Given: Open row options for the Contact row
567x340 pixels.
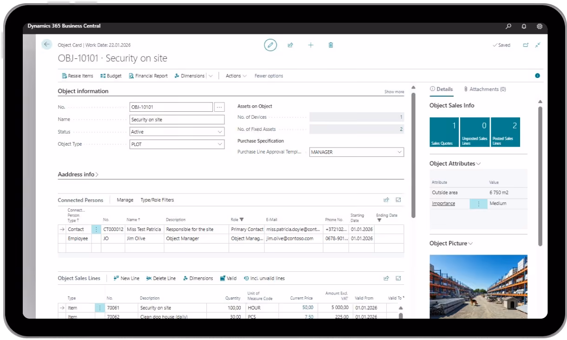Looking at the screenshot, I should pos(96,229).
